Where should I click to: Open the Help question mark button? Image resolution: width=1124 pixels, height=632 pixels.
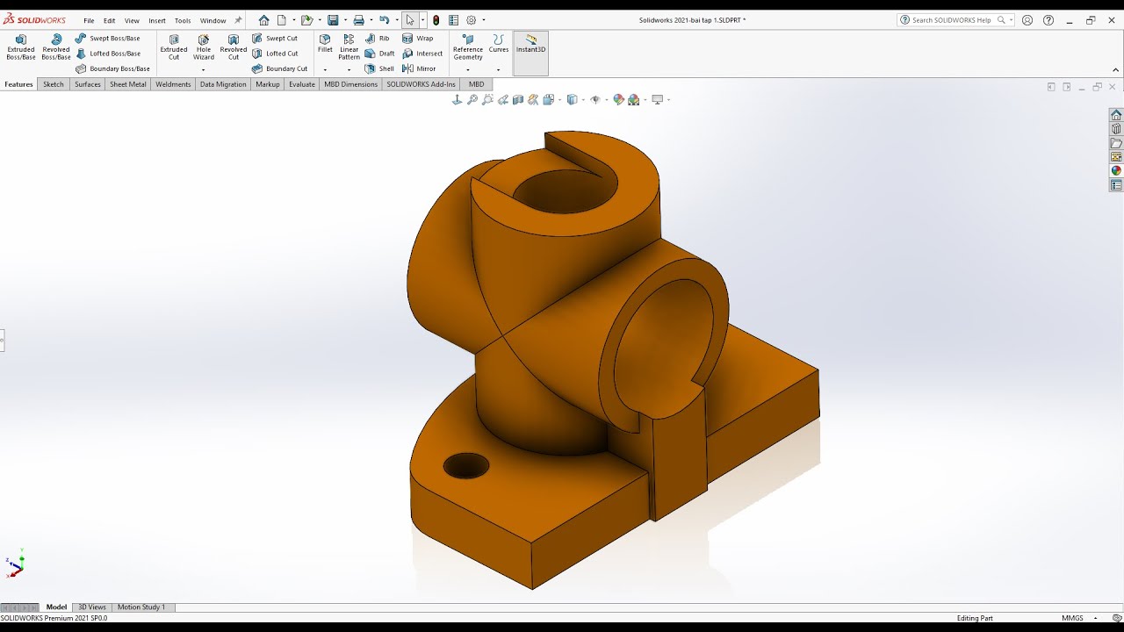[x=1048, y=20]
